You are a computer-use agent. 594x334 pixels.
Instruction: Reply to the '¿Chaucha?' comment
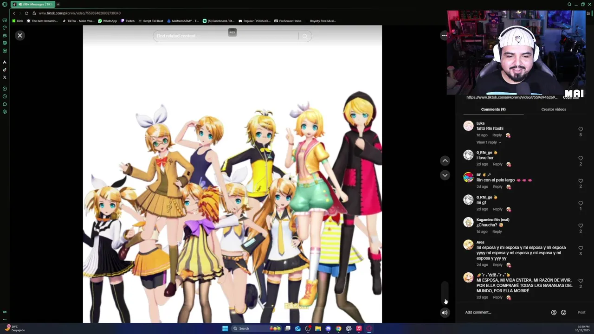coord(497,231)
